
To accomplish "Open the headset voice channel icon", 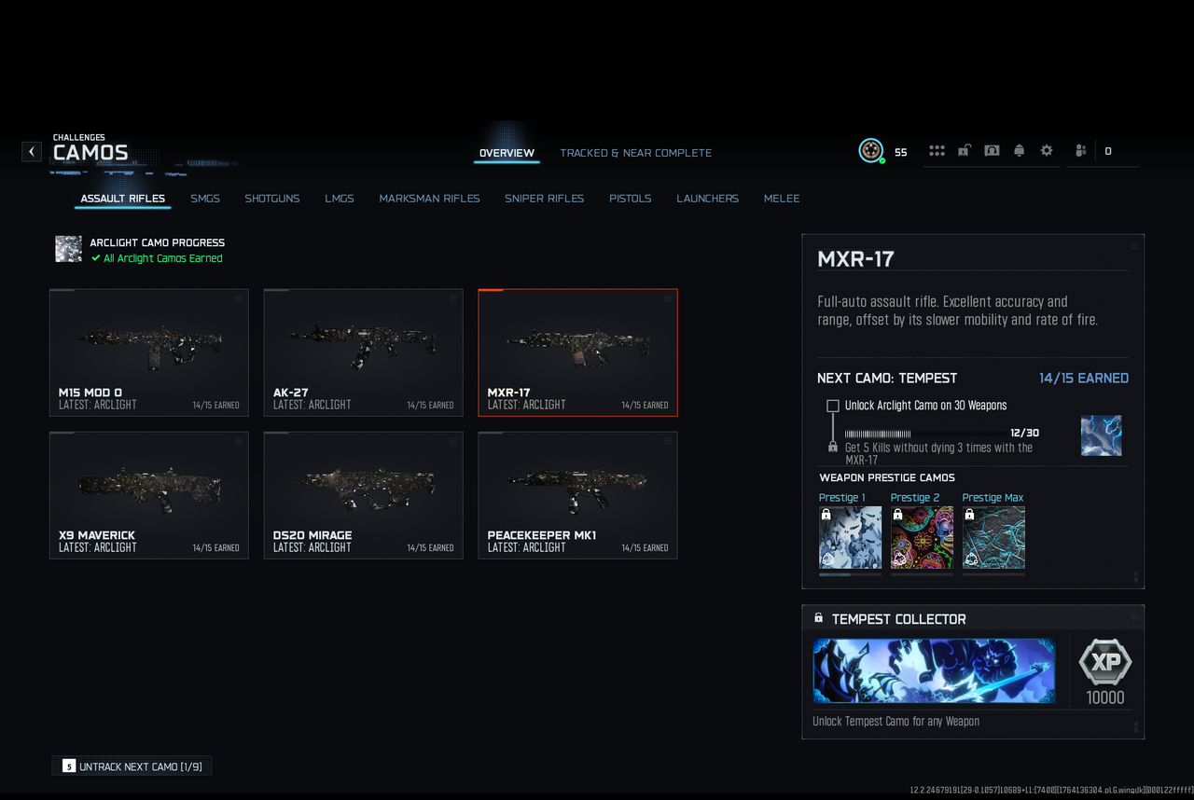I will (x=992, y=150).
